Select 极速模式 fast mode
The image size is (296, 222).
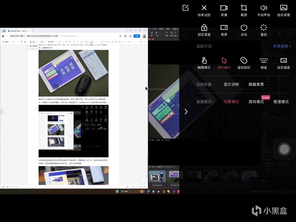[x=281, y=102]
